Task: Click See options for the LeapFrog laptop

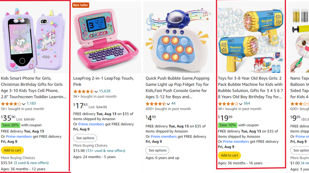Action: tap(85, 138)
